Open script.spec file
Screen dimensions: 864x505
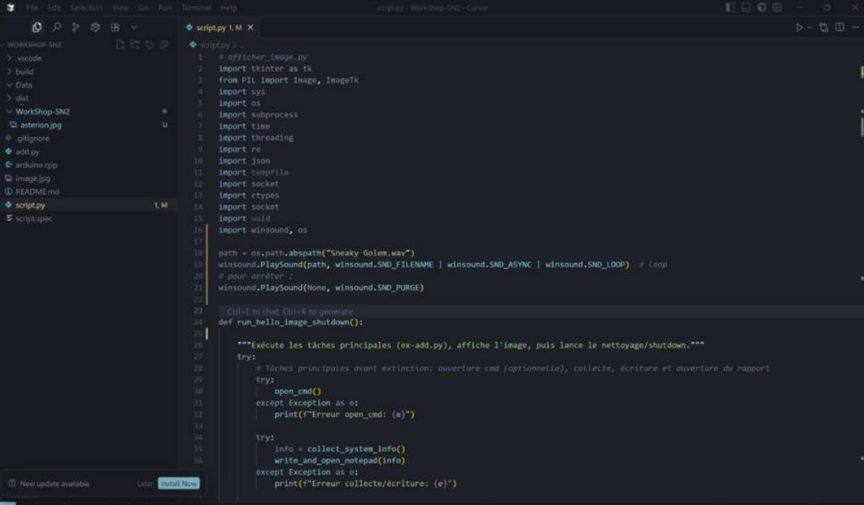click(34, 218)
